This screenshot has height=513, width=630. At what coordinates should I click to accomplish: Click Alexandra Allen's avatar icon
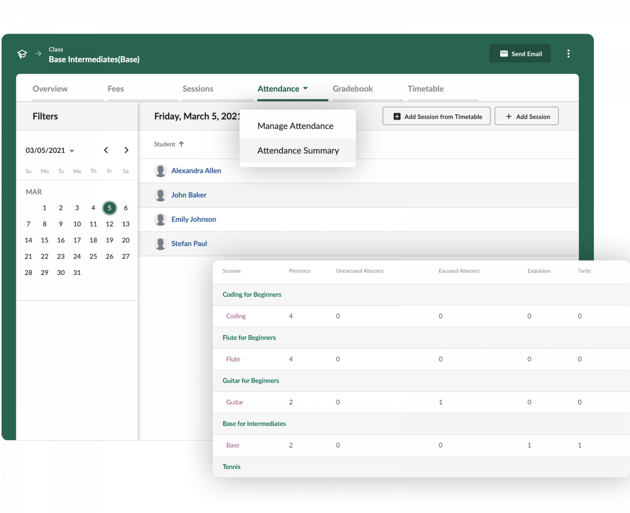[160, 170]
